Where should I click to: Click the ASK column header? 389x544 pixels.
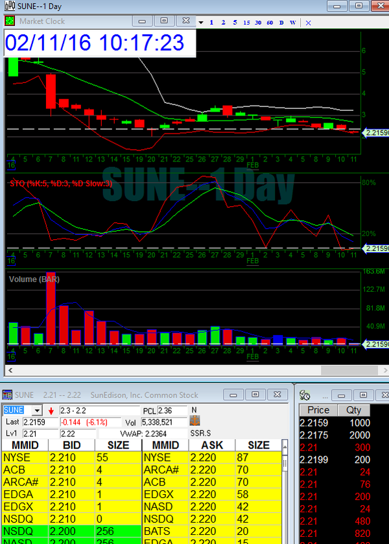click(x=212, y=445)
